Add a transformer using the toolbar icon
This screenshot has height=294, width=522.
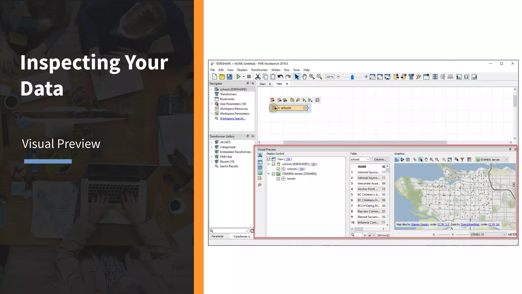coord(411,77)
